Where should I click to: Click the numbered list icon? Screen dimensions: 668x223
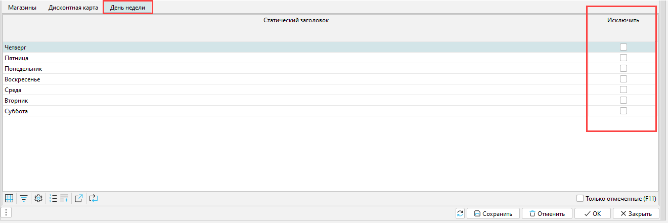[x=53, y=198]
